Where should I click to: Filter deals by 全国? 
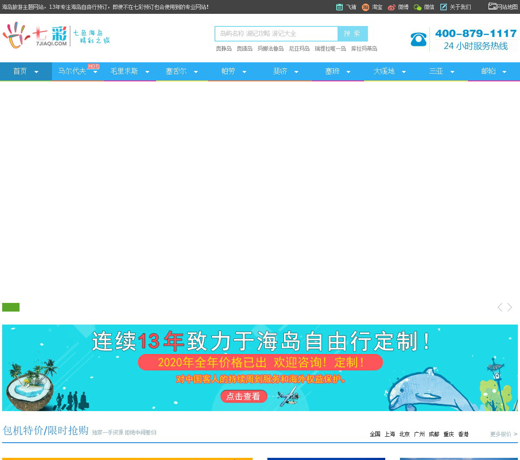click(x=375, y=434)
